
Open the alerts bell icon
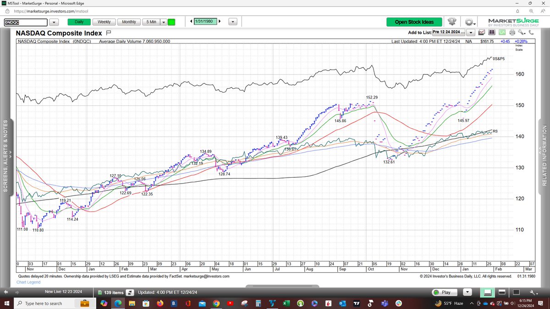452,22
